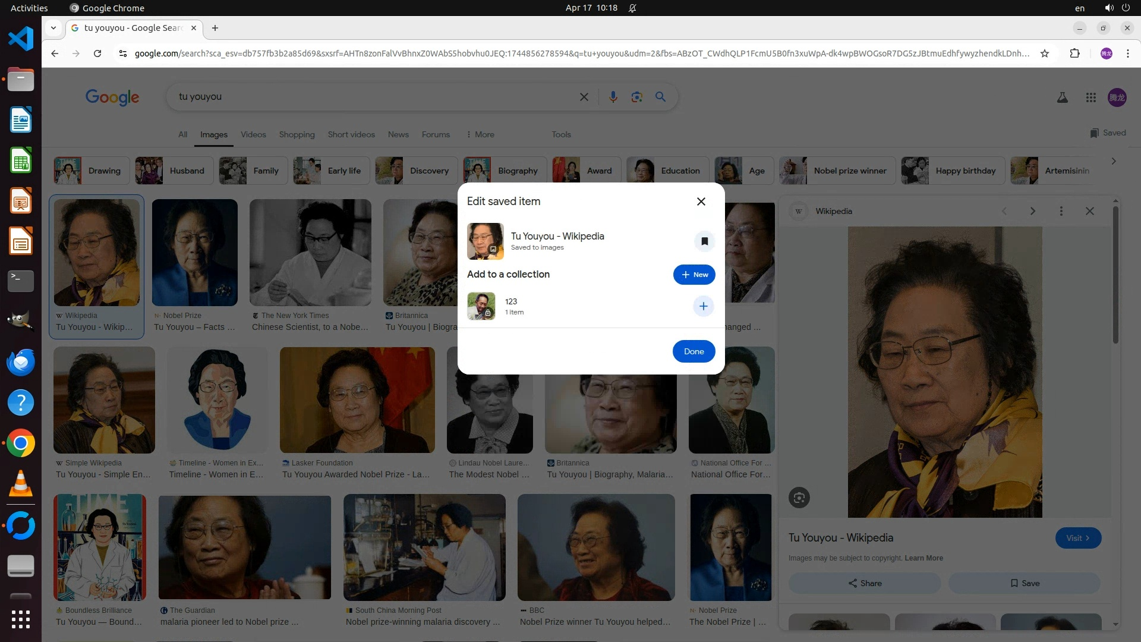Open the Google apps grid icon
Viewport: 1141px width, 642px height.
pyautogui.click(x=1090, y=97)
